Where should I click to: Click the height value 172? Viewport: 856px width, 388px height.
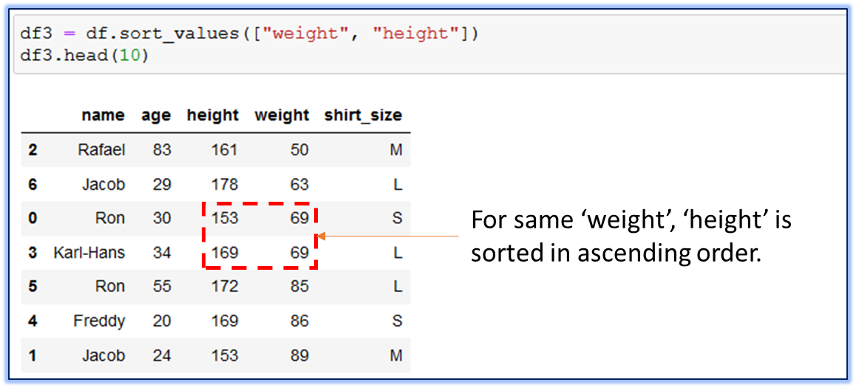pos(224,286)
